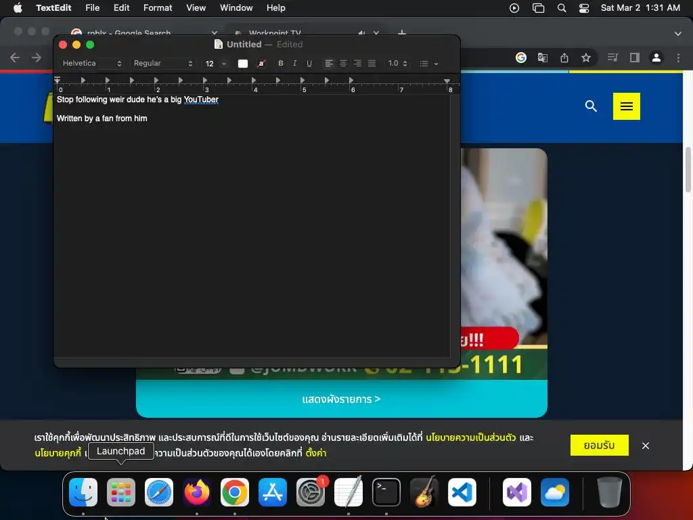The width and height of the screenshot is (693, 520).
Task: Launch Firefox from the Dock
Action: pyautogui.click(x=197, y=492)
